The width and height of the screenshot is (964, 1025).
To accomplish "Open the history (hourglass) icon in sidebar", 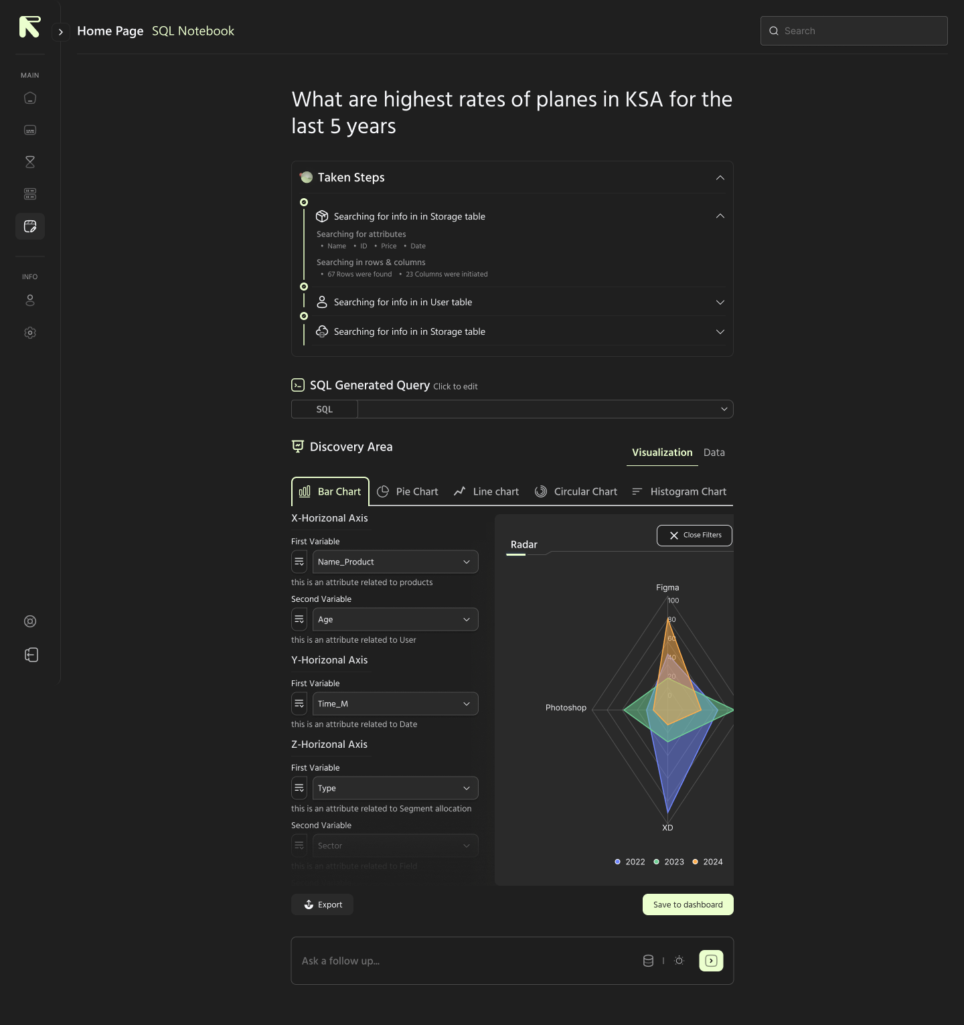I will point(29,161).
